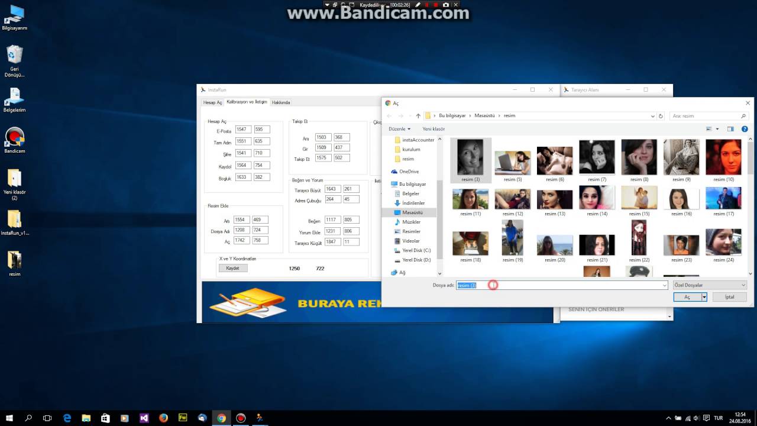
Task: Select Yerel Disk (D:) in navigation pane
Action: 412,260
